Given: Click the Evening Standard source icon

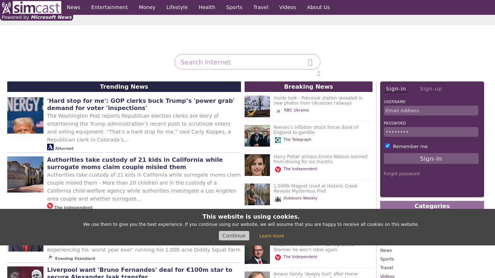Looking at the screenshot, I should pyautogui.click(x=50, y=257).
